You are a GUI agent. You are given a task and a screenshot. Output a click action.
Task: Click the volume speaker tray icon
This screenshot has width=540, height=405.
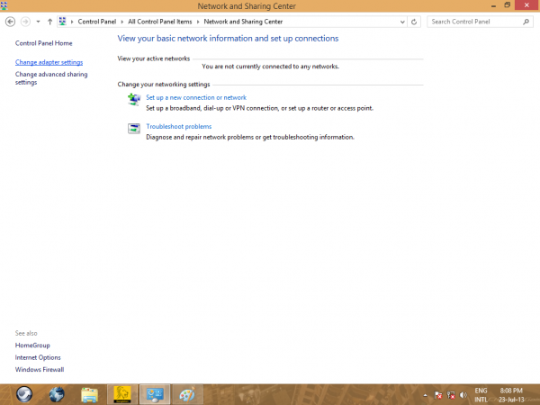(463, 395)
